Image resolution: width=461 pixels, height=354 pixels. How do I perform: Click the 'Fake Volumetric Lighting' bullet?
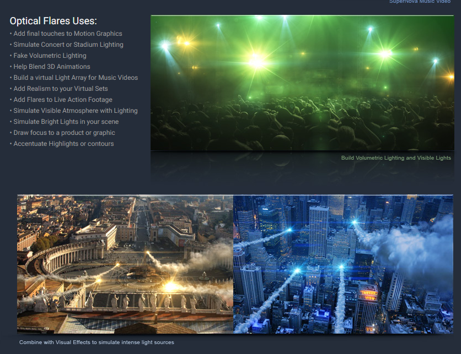pos(50,56)
